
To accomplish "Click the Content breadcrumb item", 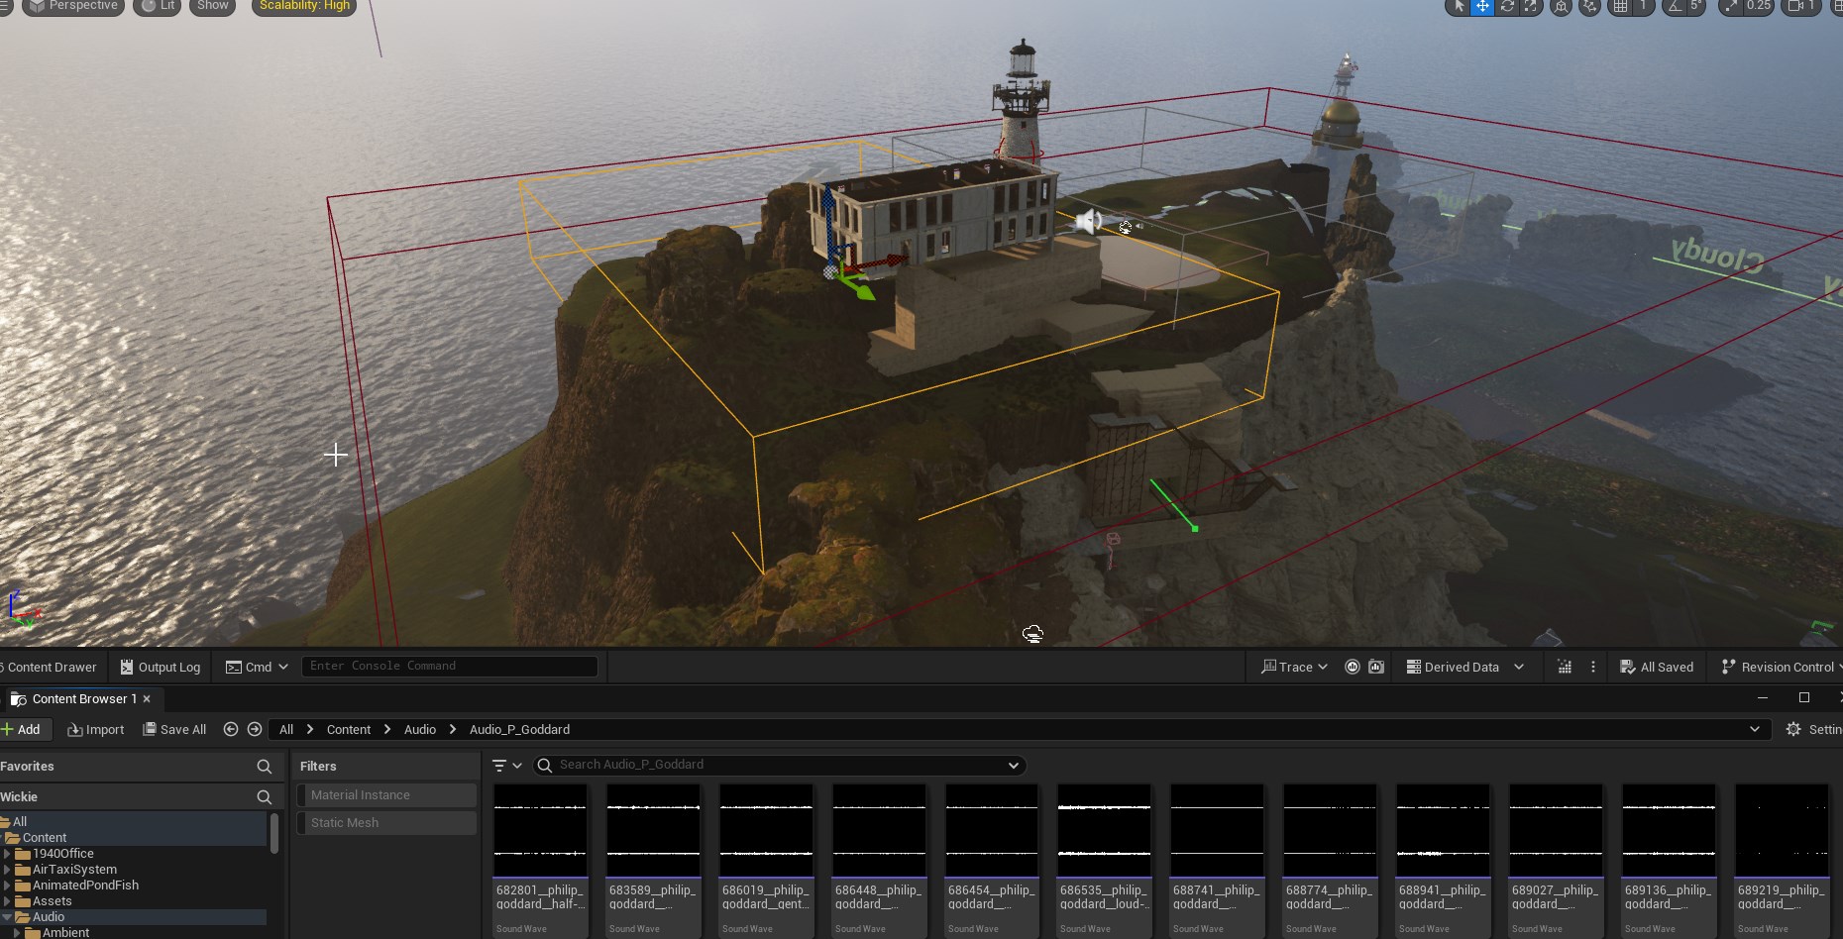I will point(349,729).
